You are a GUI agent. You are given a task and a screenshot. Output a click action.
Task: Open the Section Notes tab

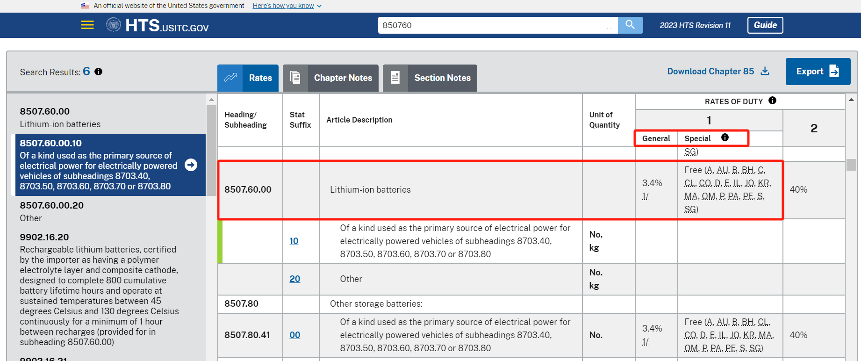pyautogui.click(x=430, y=78)
